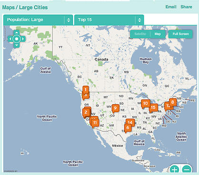Select marker number 8 in the Northeast
The image size is (199, 175).
pyautogui.click(x=173, y=102)
